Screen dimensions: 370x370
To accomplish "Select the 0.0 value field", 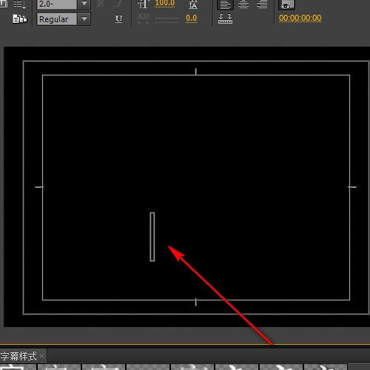I will point(192,18).
